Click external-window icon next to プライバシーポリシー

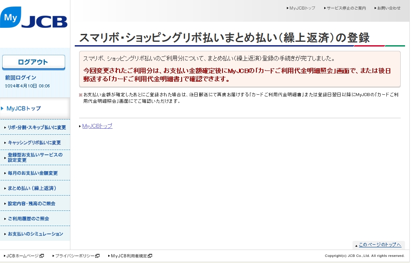(x=97, y=256)
